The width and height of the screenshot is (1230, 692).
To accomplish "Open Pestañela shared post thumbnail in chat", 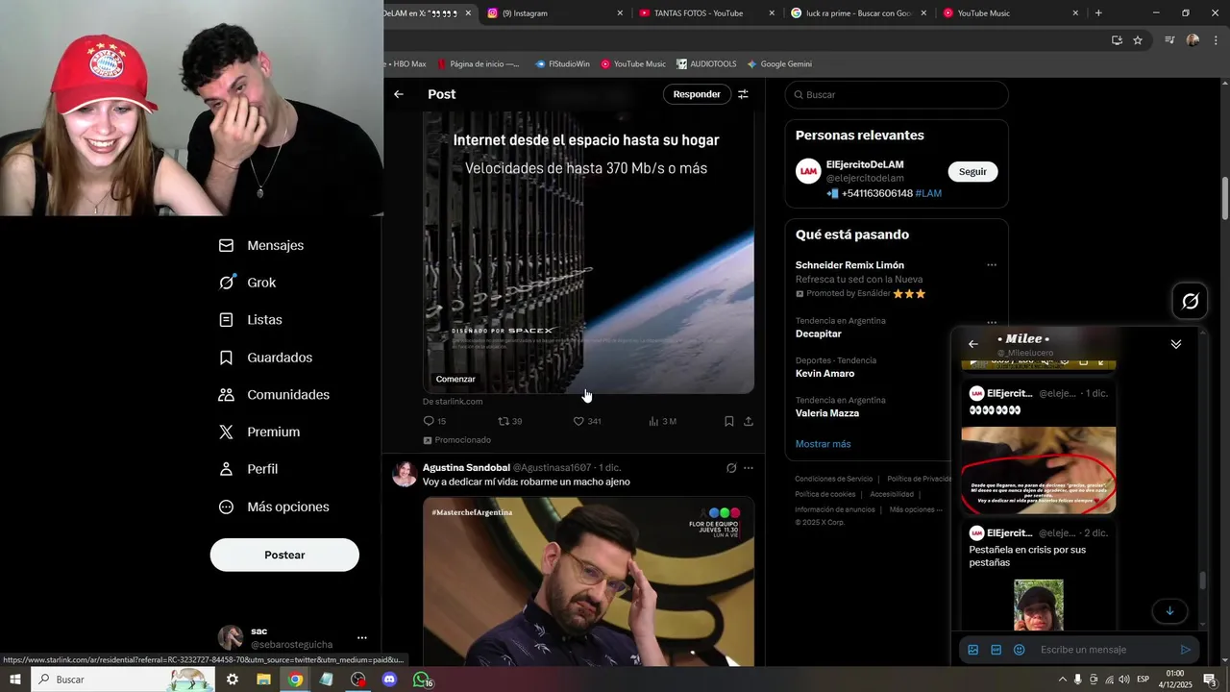I will 1039,605.
